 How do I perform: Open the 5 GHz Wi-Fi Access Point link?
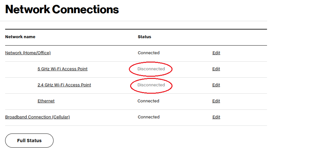click(x=63, y=69)
